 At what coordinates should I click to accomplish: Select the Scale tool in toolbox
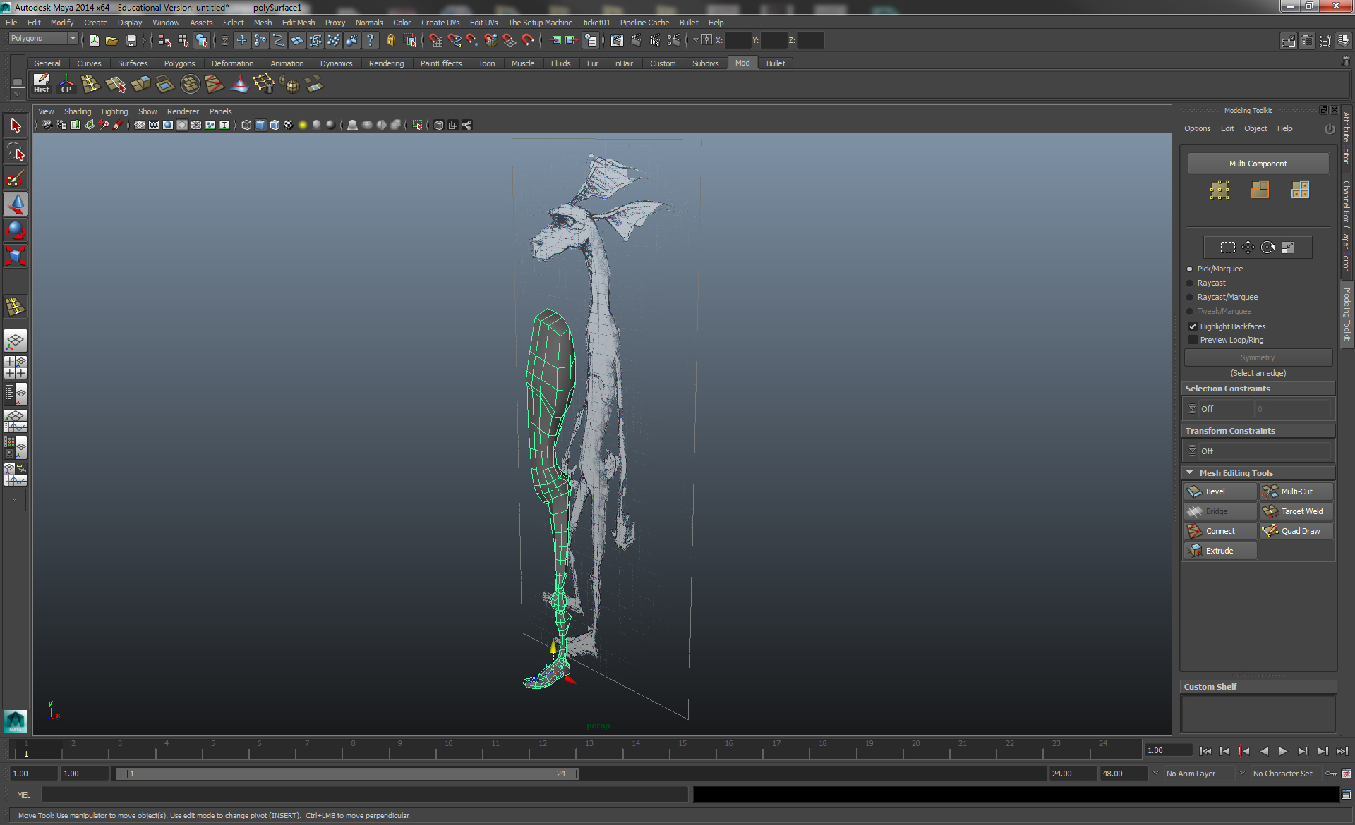pyautogui.click(x=16, y=255)
